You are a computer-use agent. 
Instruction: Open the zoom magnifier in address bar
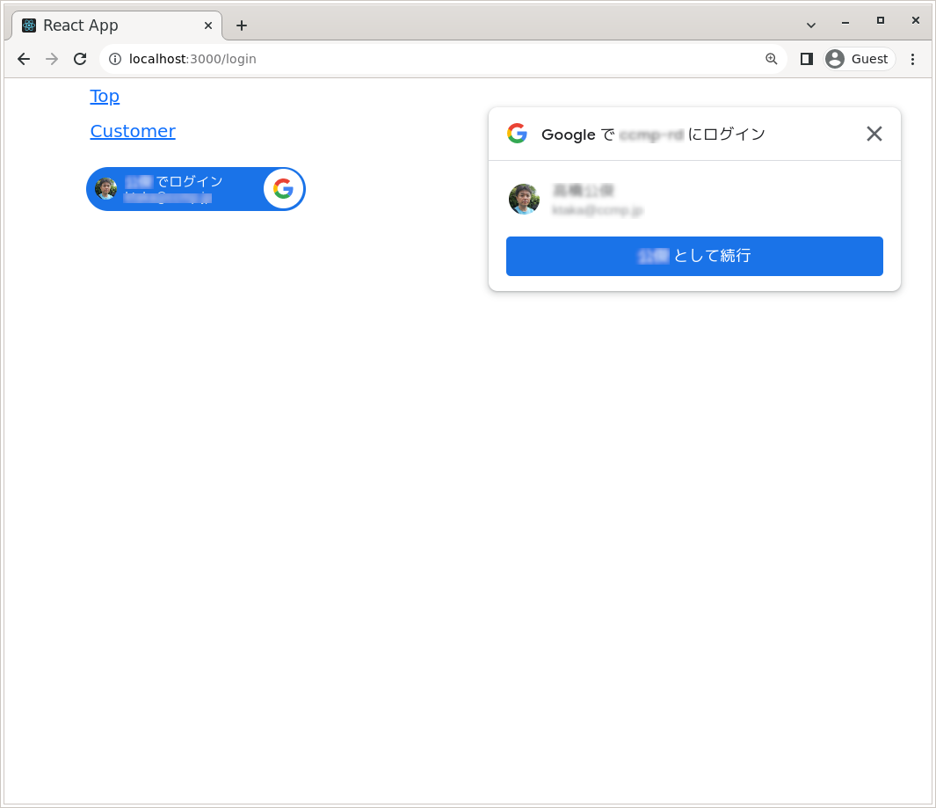(x=772, y=59)
